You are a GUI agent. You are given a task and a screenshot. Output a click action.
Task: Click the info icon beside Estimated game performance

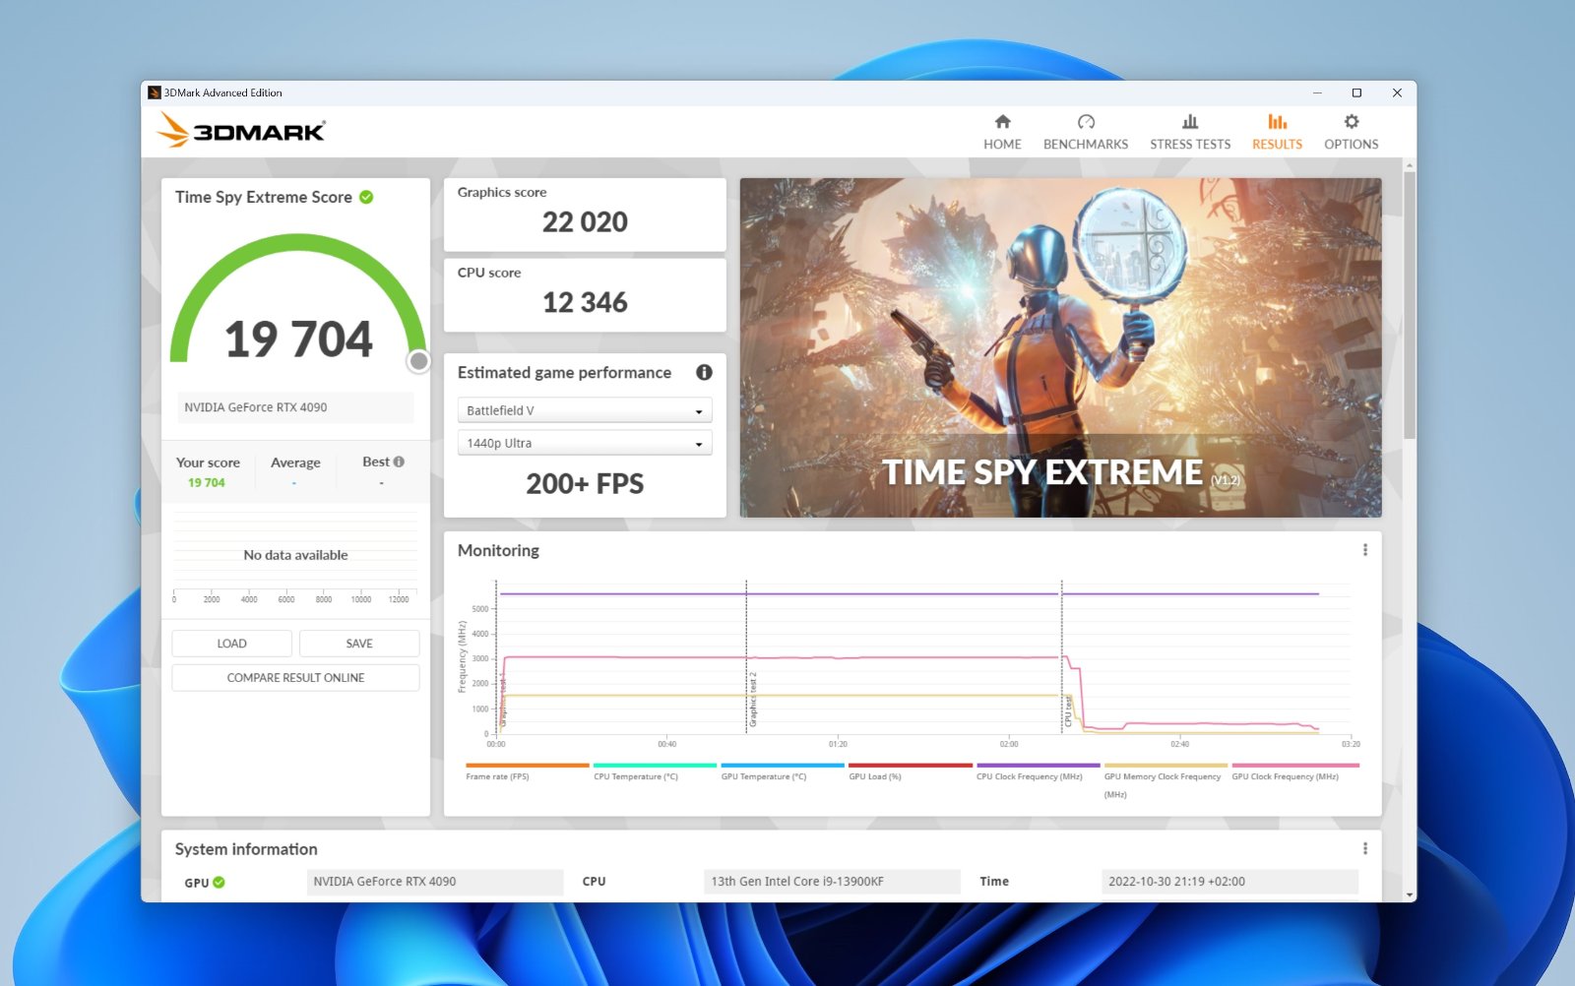point(704,372)
